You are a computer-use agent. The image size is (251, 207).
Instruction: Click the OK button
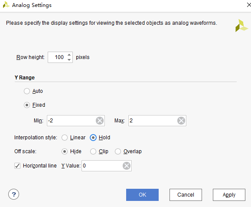142,195
